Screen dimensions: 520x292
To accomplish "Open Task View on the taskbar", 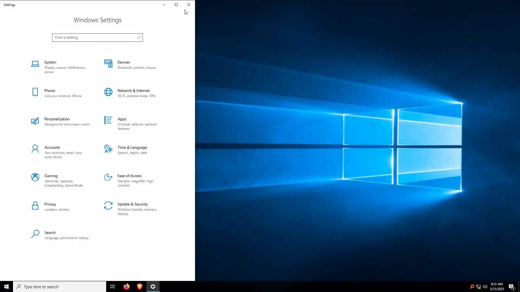I will click(x=113, y=287).
